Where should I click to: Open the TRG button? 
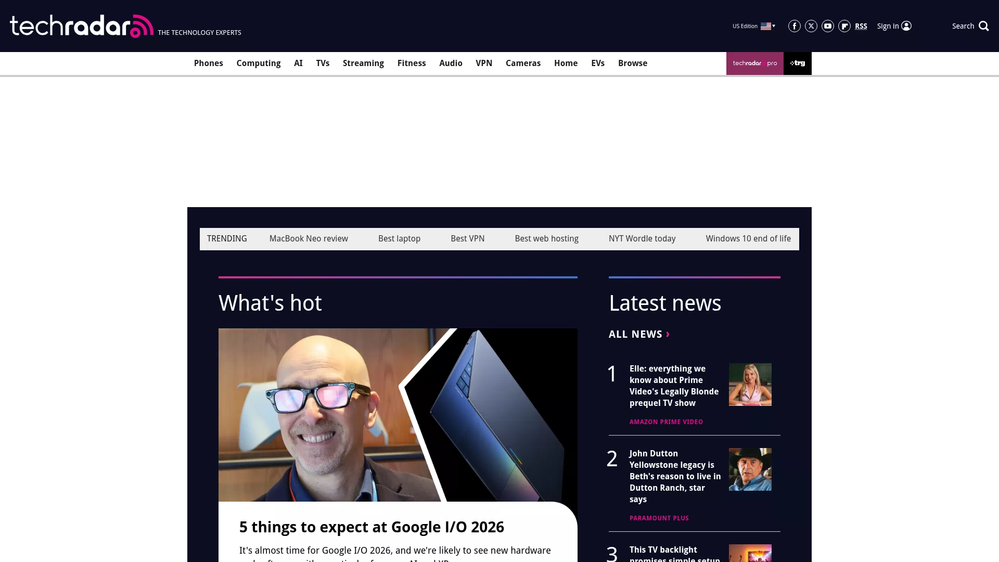click(x=797, y=63)
